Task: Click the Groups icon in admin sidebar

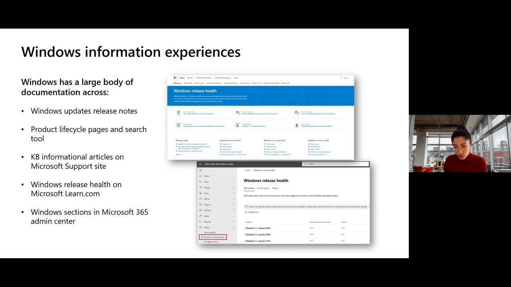Action: [x=200, y=187]
